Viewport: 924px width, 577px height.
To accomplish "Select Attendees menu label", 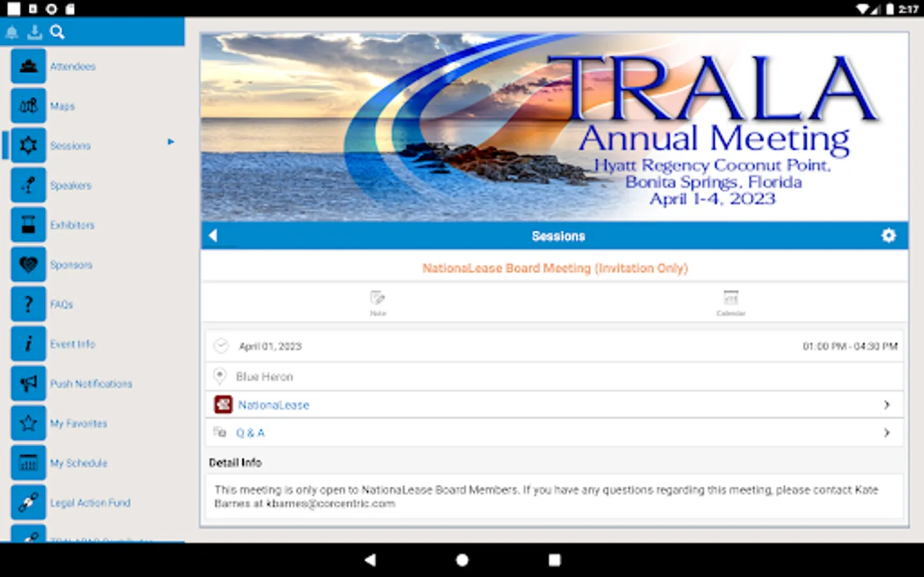I will (x=73, y=66).
